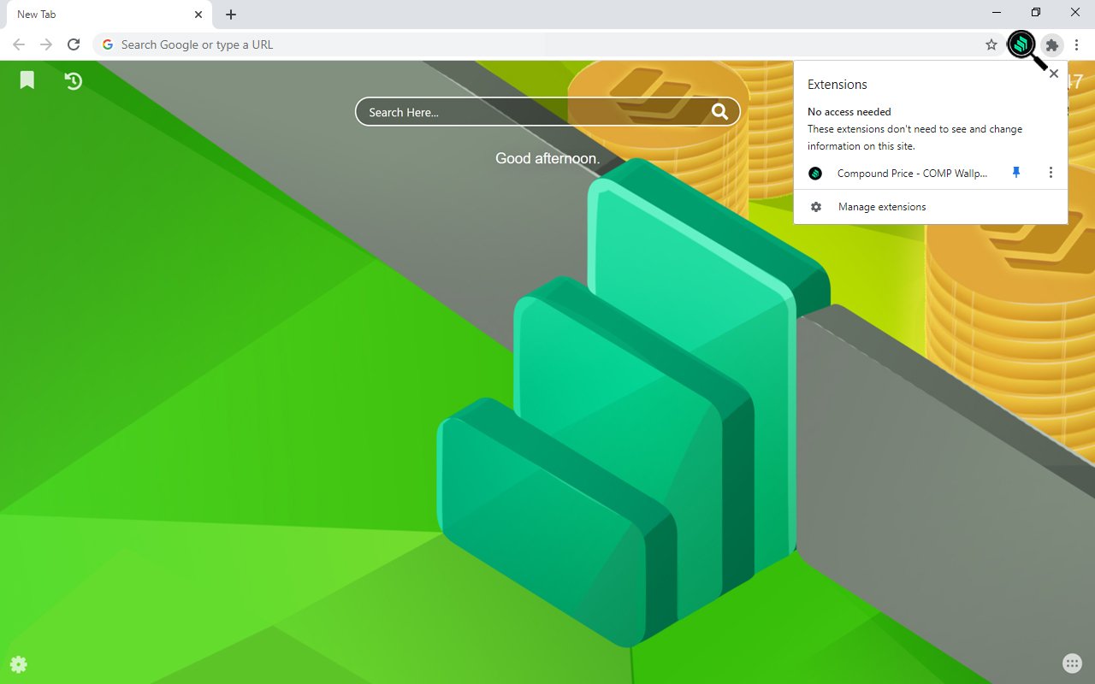Open the settings gear at the bottom left of the page
Screen dimensions: 1095x684
[x=18, y=664]
